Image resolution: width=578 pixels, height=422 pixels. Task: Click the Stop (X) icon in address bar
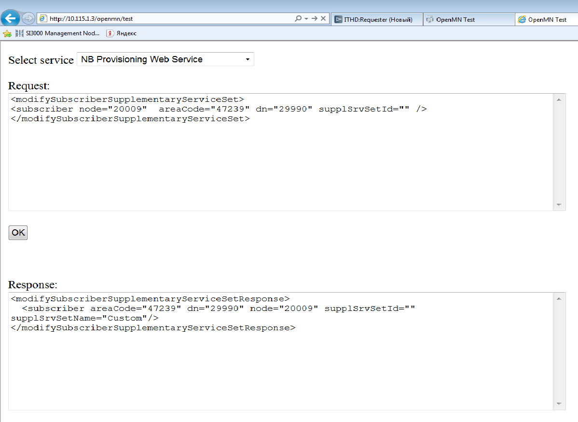pos(323,19)
